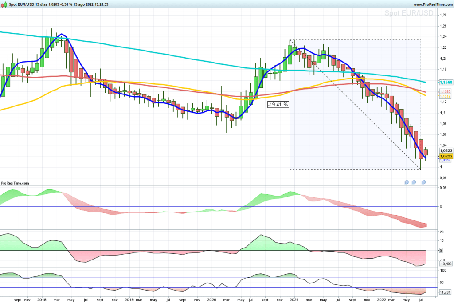
Task: Open the rightmost event marker icon
Action: [424, 182]
